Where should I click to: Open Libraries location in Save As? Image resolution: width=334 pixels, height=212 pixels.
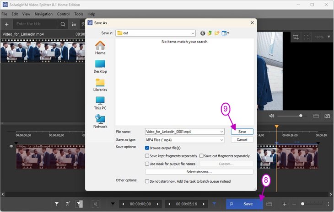click(x=100, y=85)
